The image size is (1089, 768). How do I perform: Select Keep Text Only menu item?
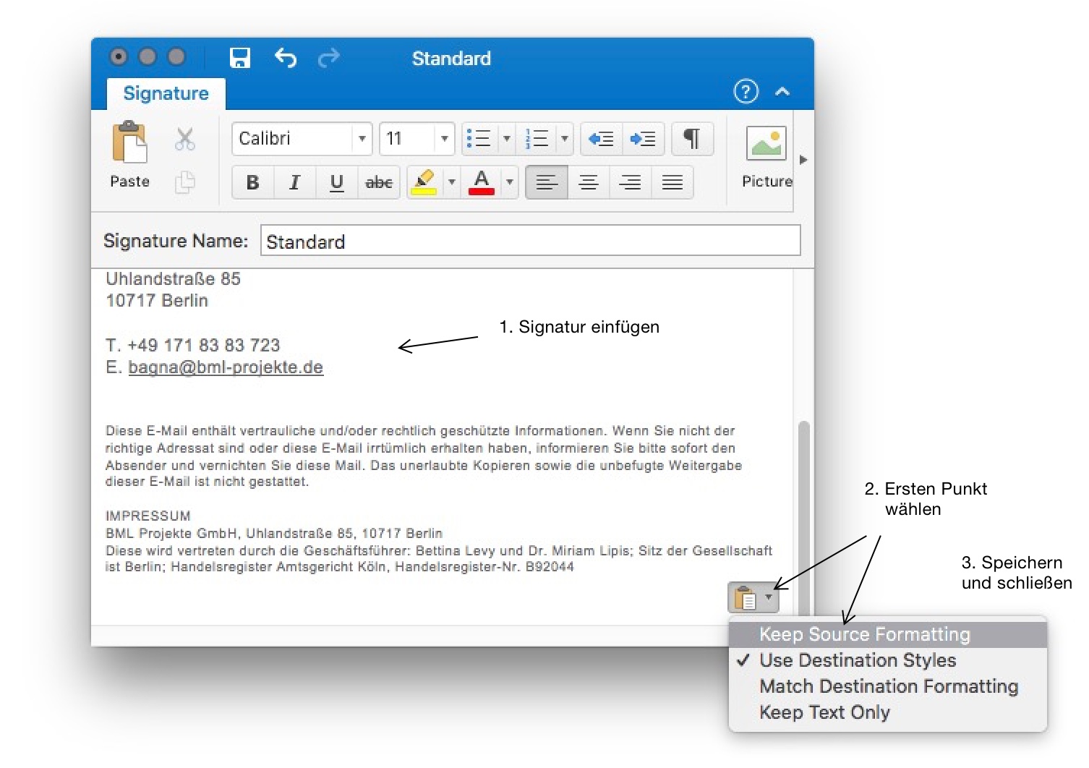coord(824,712)
